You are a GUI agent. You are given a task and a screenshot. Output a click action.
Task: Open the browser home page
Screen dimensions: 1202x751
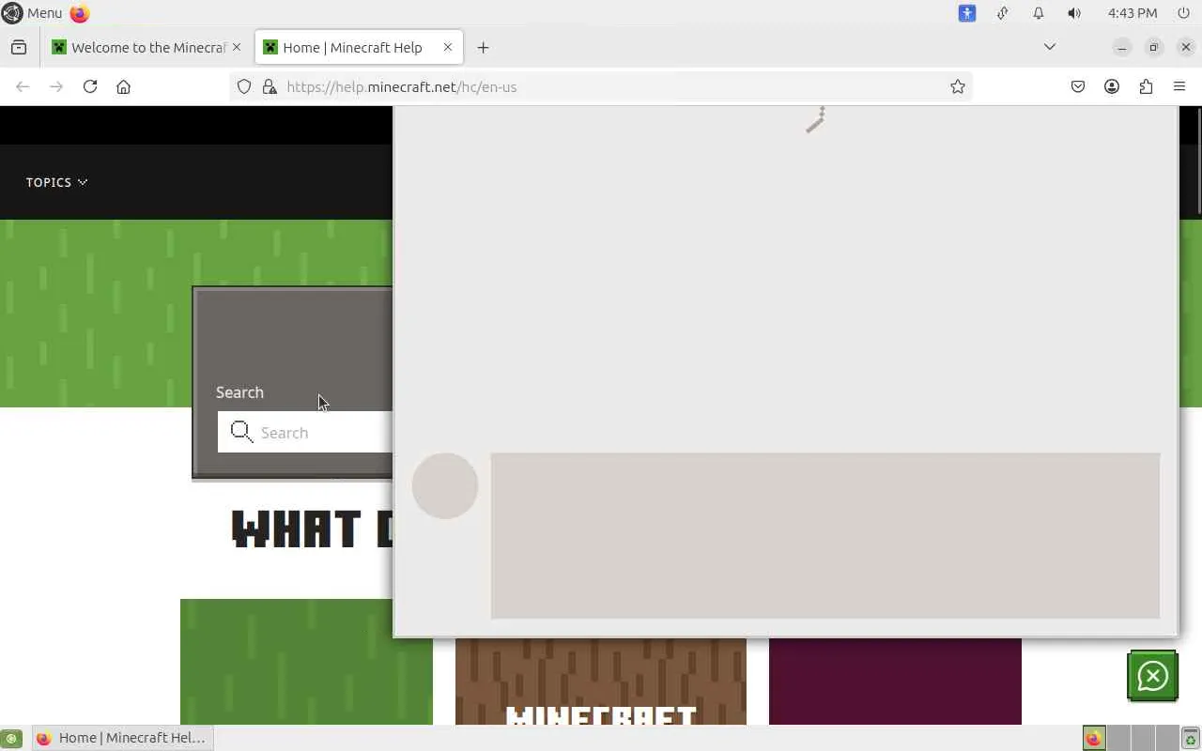[x=123, y=86]
